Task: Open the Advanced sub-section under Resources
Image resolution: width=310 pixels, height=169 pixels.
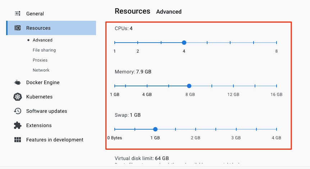Action: point(42,40)
